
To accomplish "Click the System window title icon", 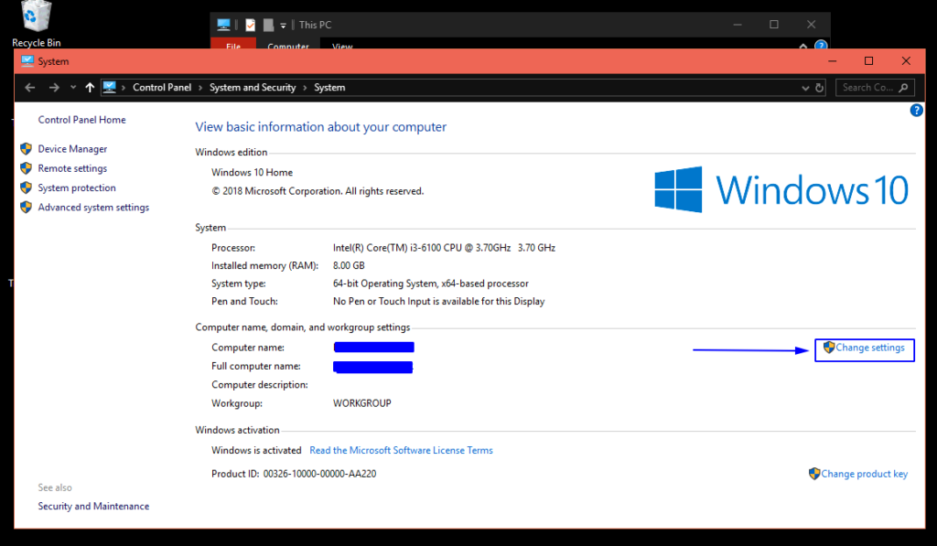I will [x=27, y=61].
